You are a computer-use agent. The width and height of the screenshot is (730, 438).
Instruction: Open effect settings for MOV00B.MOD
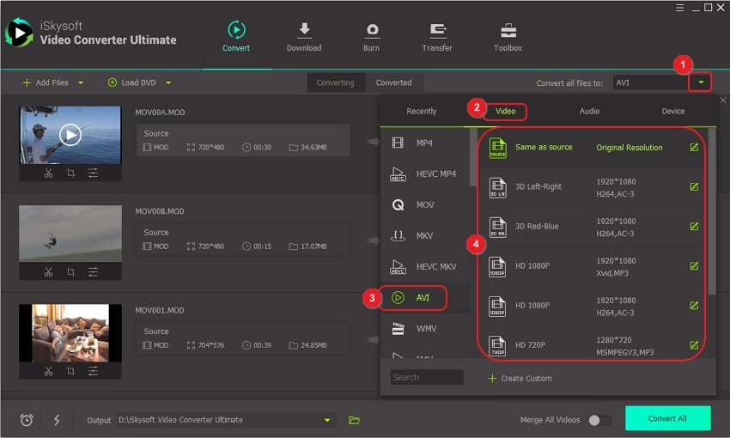pyautogui.click(x=93, y=272)
